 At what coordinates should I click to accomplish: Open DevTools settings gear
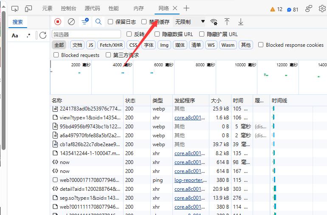[322, 8]
